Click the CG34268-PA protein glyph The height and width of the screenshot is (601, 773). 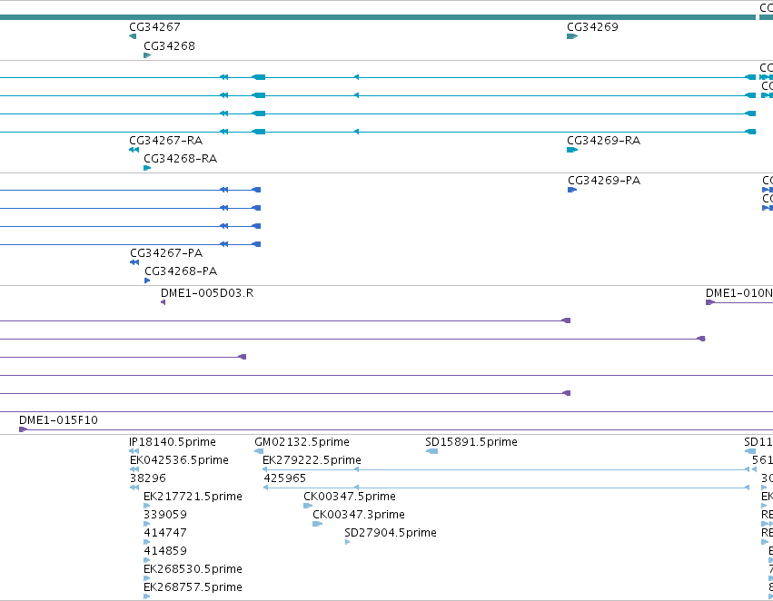(x=147, y=281)
